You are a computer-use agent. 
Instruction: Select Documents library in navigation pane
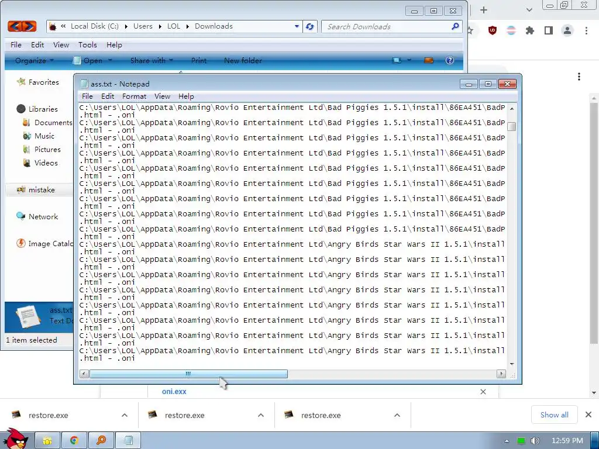(53, 123)
